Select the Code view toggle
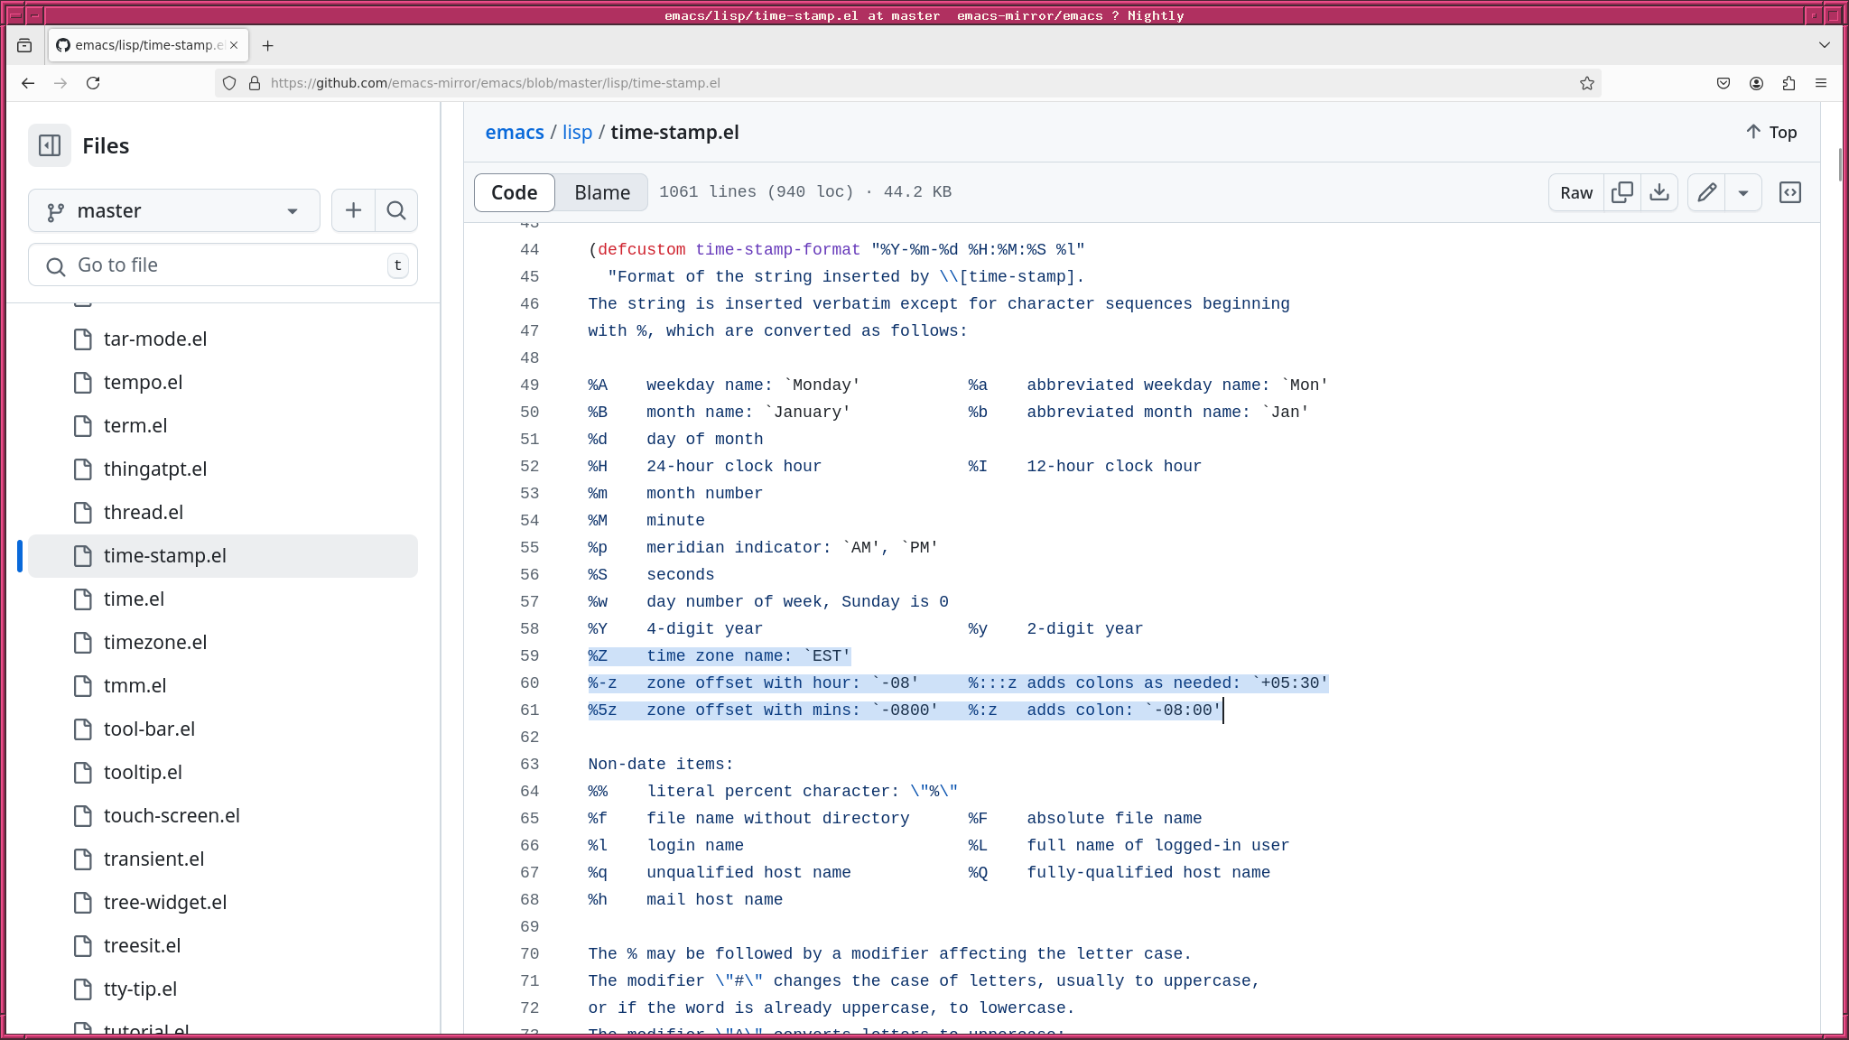 [x=514, y=192]
